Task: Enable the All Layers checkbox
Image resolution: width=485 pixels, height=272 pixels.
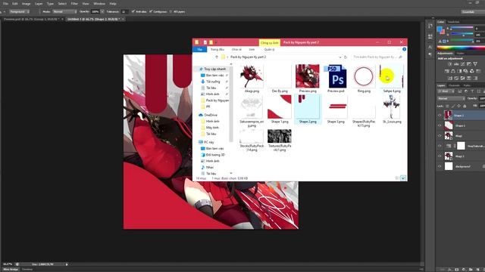Action: pyautogui.click(x=171, y=11)
